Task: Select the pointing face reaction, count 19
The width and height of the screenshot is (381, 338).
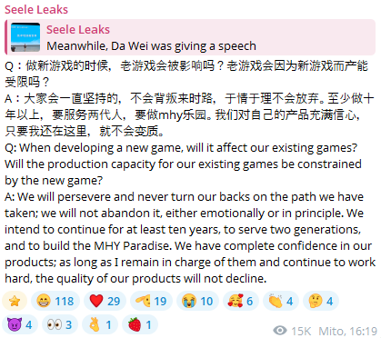Action: pyautogui.click(x=151, y=301)
